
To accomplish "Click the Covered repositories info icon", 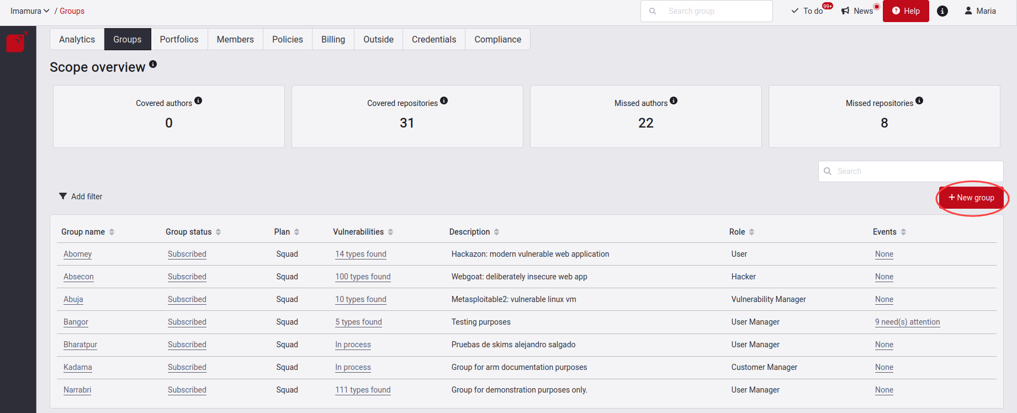I will tap(444, 100).
